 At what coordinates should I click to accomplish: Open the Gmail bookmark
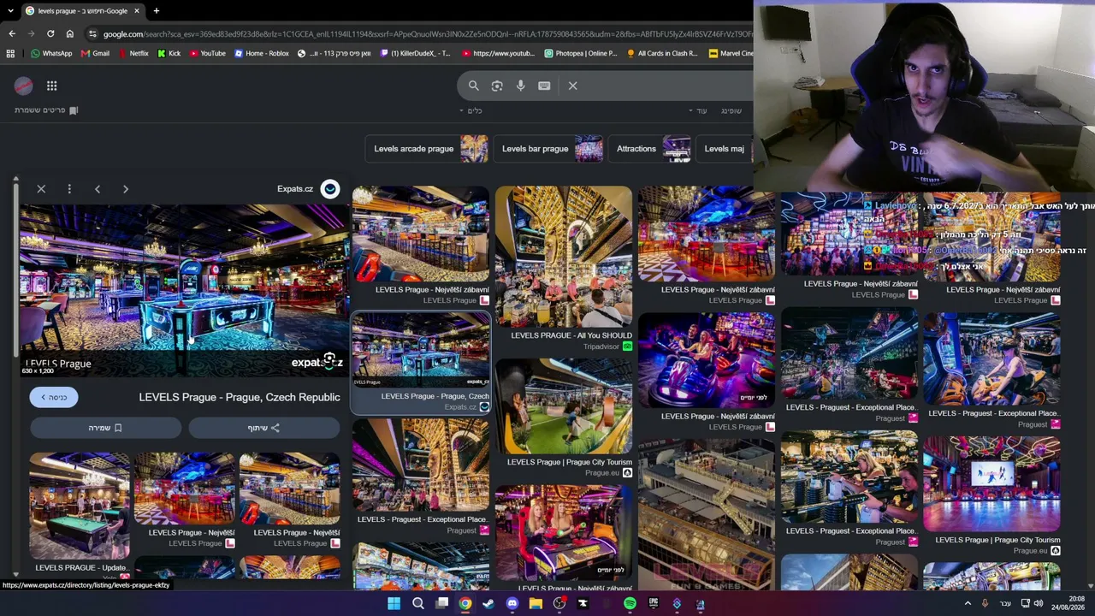95,53
